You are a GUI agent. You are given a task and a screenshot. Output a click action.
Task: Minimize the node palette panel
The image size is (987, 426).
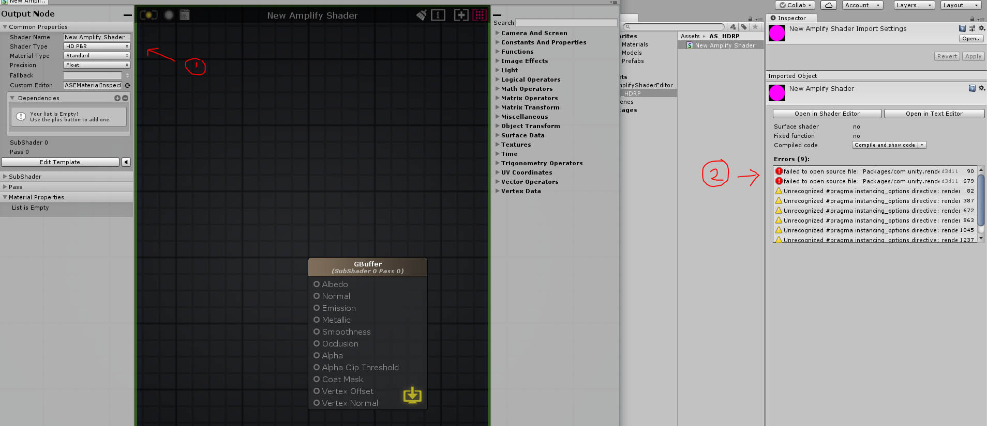(x=497, y=15)
